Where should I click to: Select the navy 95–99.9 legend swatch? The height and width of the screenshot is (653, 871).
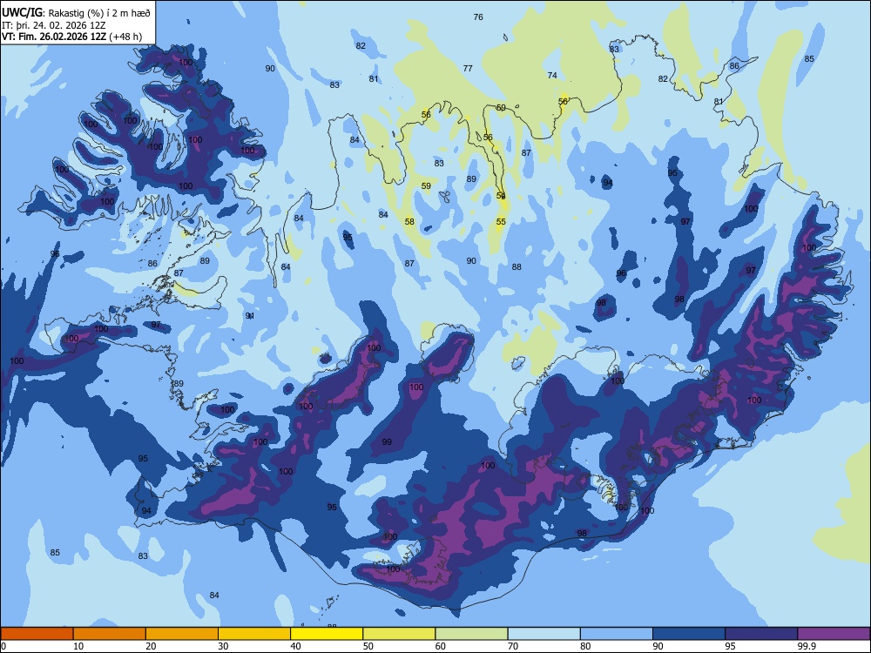(761, 634)
